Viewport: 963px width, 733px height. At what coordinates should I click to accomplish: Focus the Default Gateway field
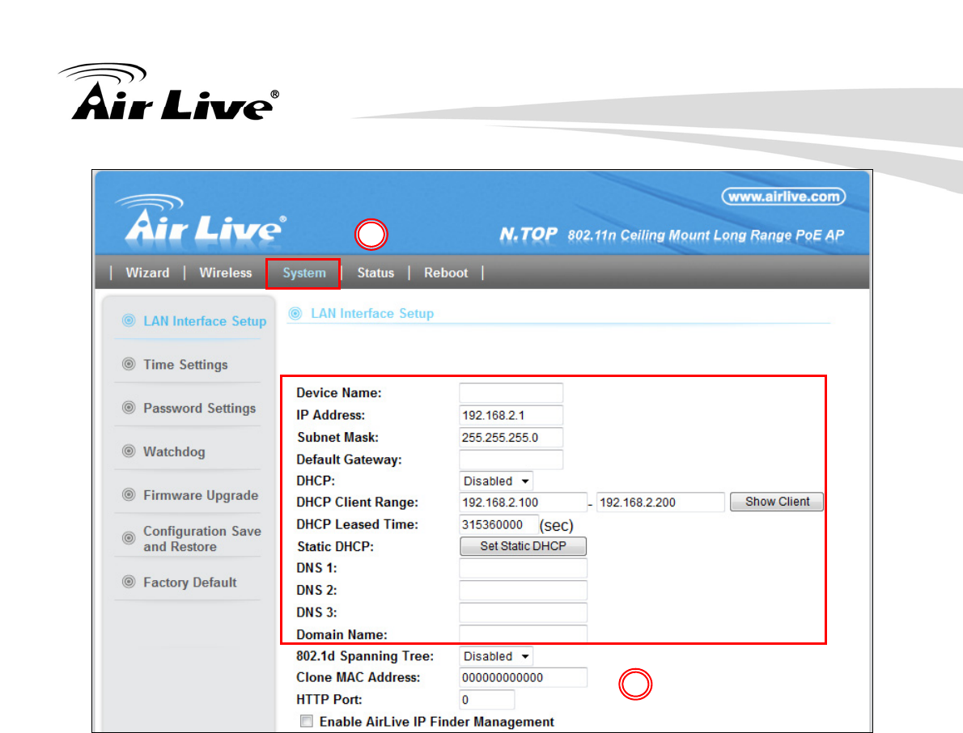click(511, 460)
